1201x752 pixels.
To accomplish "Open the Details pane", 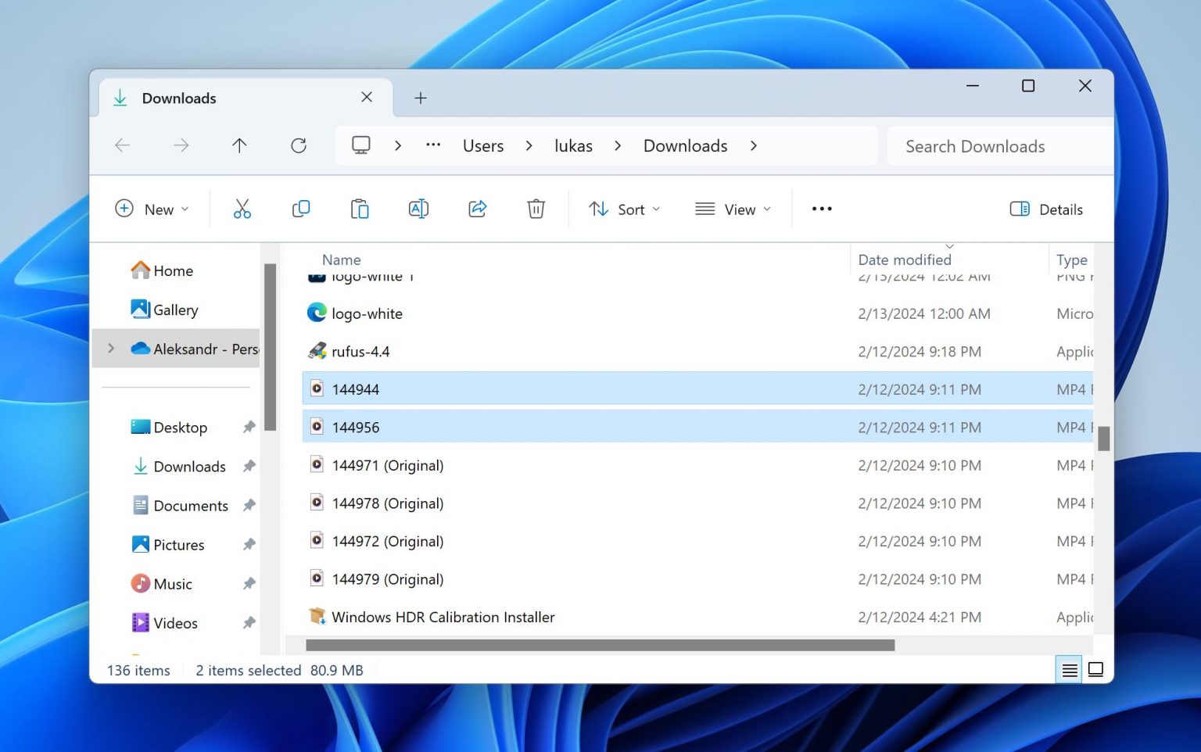I will pos(1045,209).
